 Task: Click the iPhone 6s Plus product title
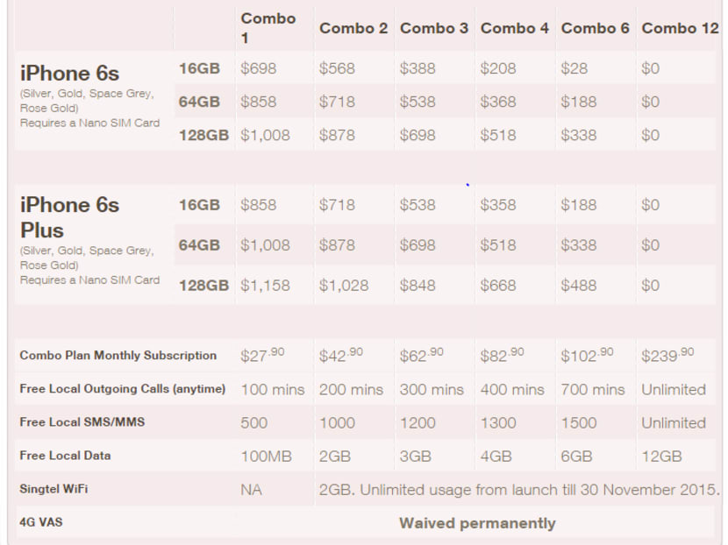tap(69, 217)
